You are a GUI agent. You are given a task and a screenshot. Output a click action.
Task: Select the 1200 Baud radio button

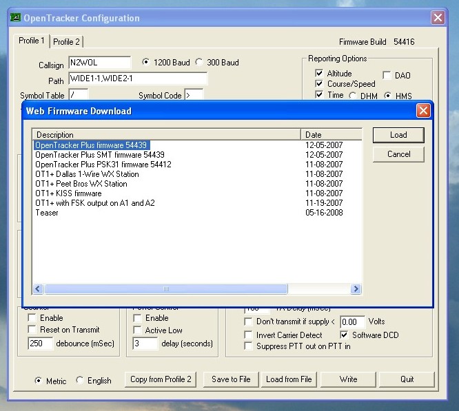pos(145,62)
